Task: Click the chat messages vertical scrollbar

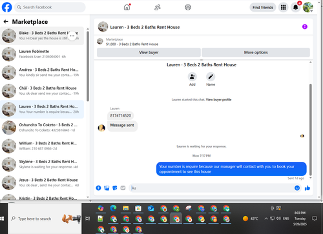Action: point(311,130)
